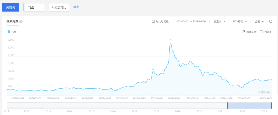Select the 搜索指数 tab
278x115 pixels.
pyautogui.click(x=12, y=22)
